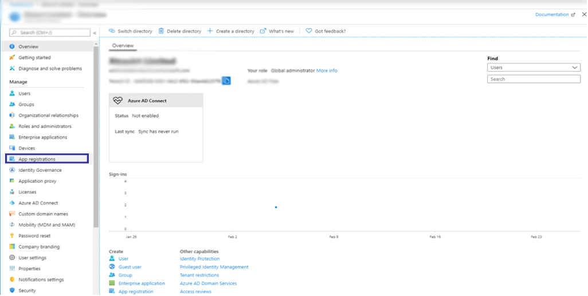588x296 pixels.
Task: Click the sidebar Search (Ctrl+/) box
Action: 50,33
